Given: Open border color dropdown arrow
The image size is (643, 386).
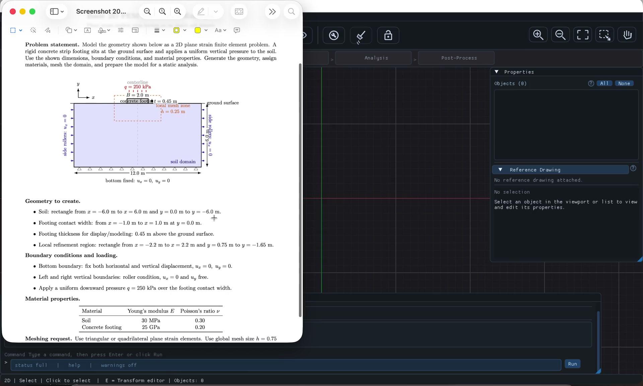Looking at the screenshot, I should pyautogui.click(x=185, y=30).
